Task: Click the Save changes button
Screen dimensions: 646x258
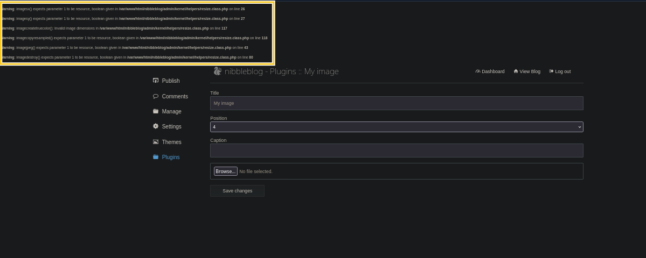Action: click(x=237, y=191)
